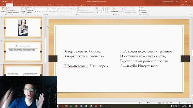Click the Save icon in the title bar
The height and width of the screenshot is (108, 193).
(x=3, y=1)
